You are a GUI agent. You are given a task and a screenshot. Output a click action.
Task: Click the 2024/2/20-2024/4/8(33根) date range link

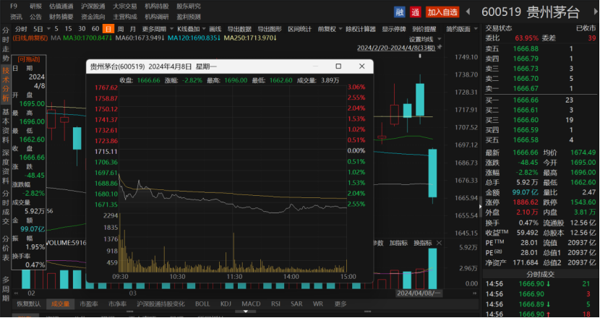tap(396, 48)
